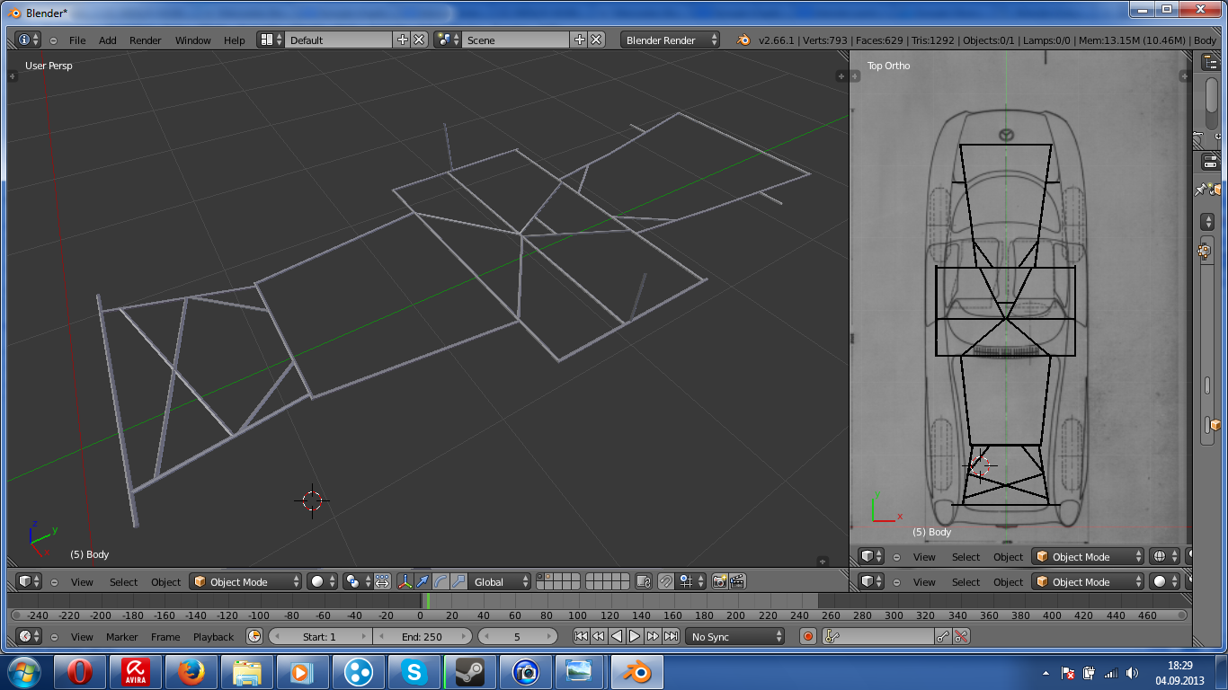The height and width of the screenshot is (690, 1228).
Task: Collapse the main 3D view header menus
Action: point(54,582)
